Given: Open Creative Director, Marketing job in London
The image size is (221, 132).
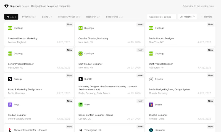Looking at the screenshot, I should coord(39,34).
